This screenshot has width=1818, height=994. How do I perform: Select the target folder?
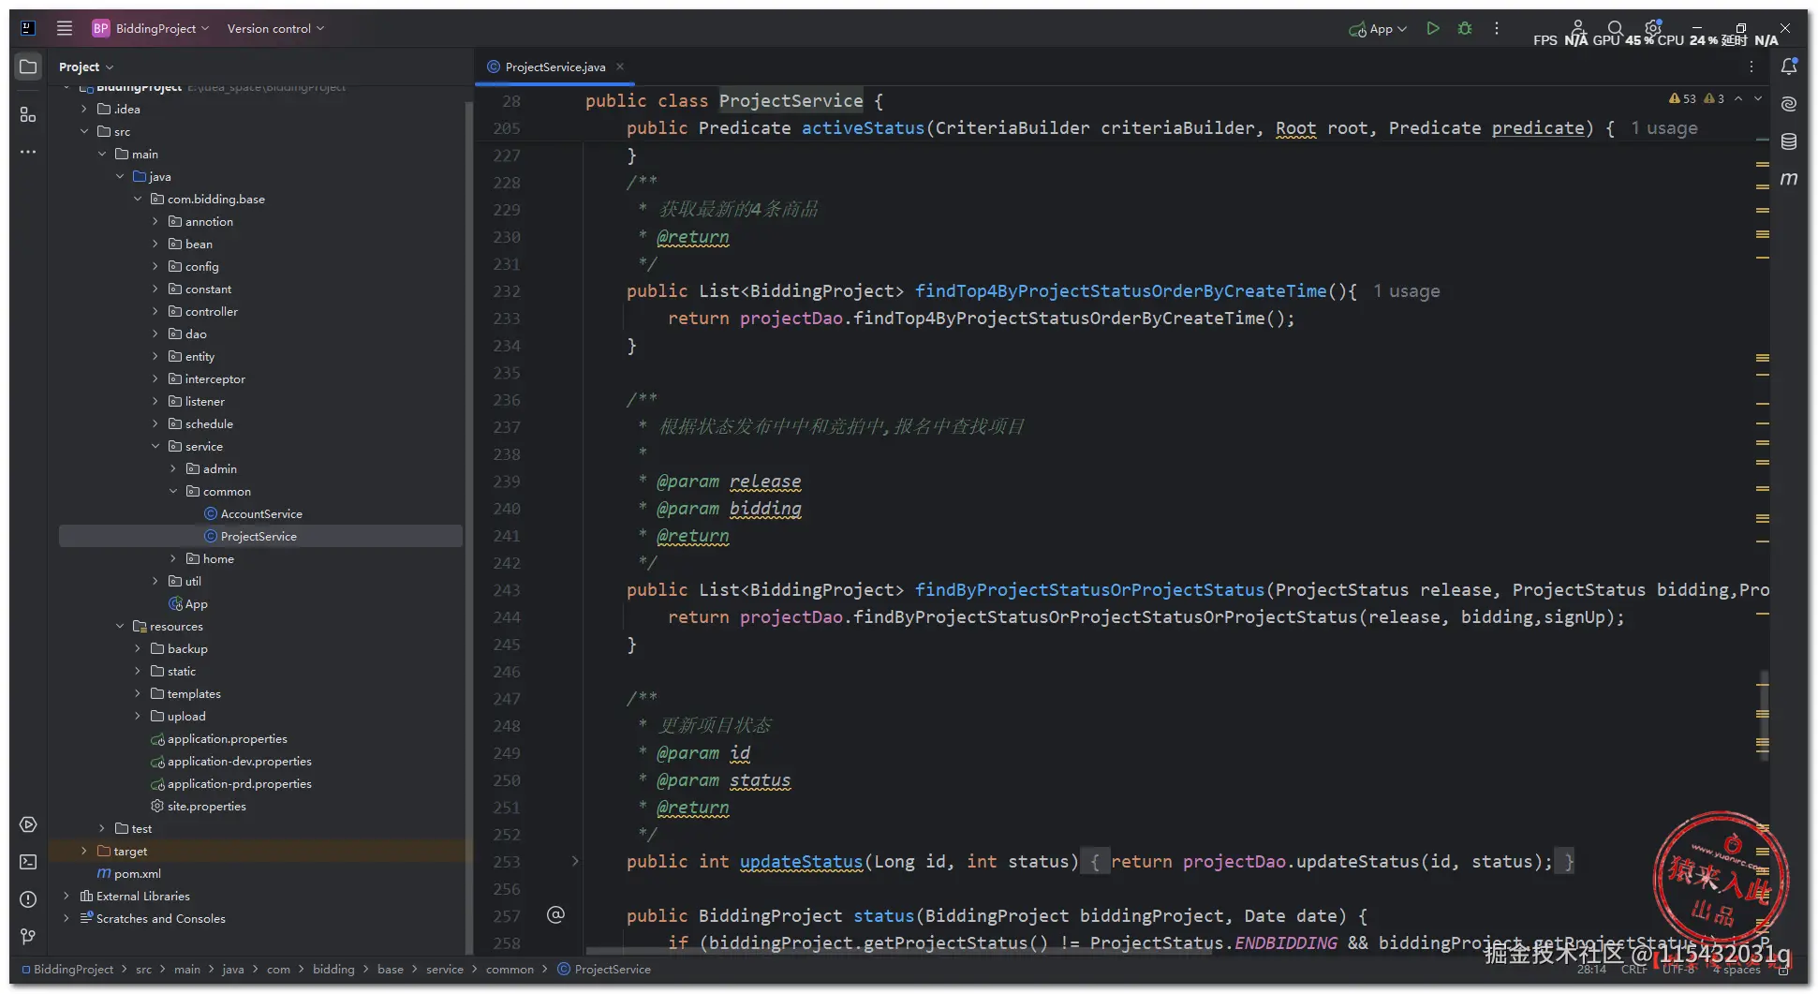pyautogui.click(x=122, y=851)
